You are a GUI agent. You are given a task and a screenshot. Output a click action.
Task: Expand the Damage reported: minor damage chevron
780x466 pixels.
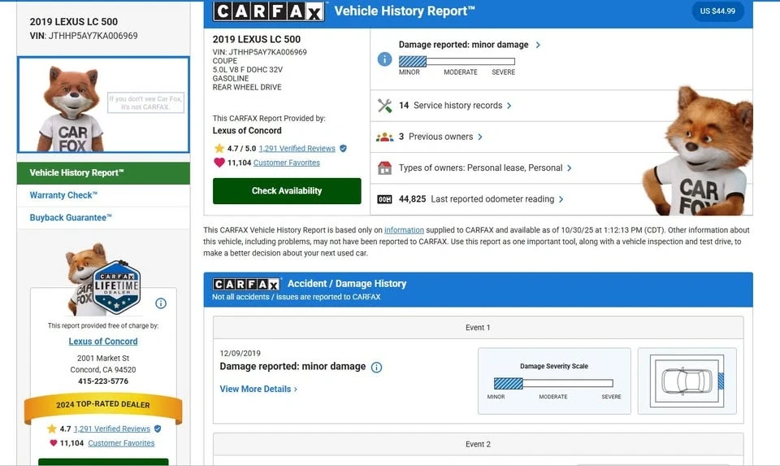[538, 45]
